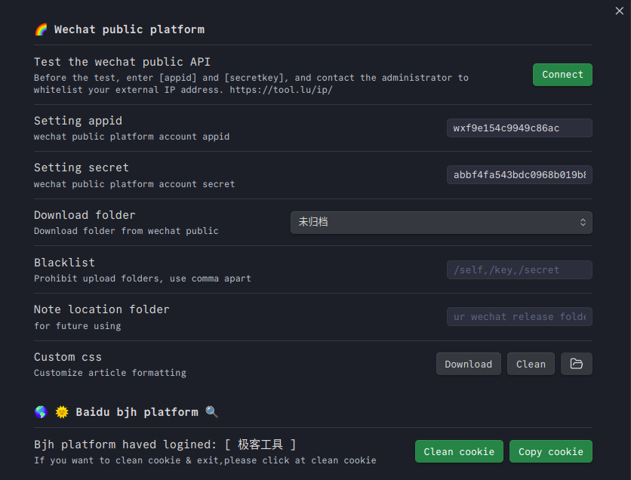Click the Note location folder input

point(519,317)
